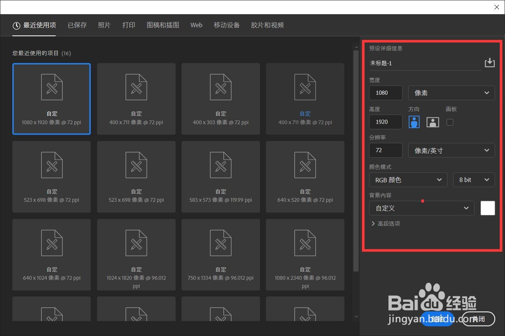This screenshot has height=336, width=505.
Task: Switch to the 已保存 tab
Action: point(77,25)
